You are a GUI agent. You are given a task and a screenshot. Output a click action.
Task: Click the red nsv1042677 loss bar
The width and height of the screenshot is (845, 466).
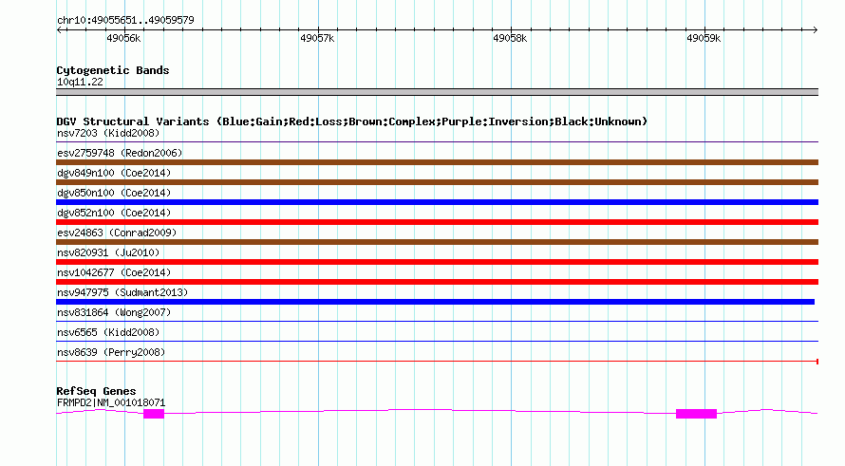pos(437,282)
